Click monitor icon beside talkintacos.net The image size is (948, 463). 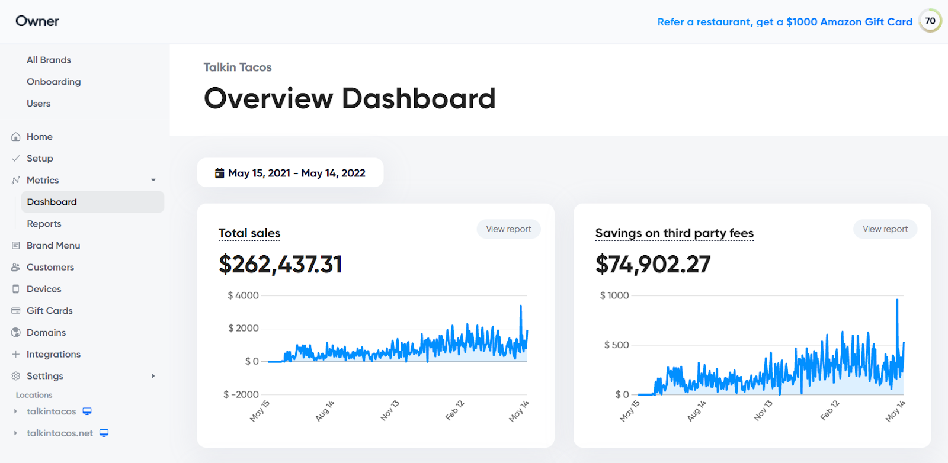(104, 433)
